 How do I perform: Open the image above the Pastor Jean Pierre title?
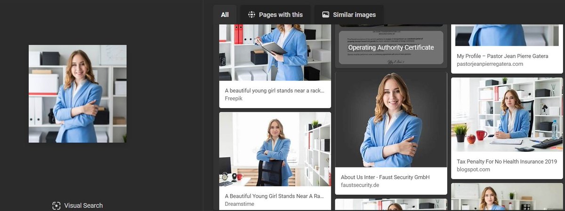point(507,35)
